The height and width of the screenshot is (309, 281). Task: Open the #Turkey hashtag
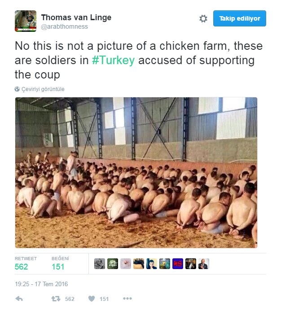[x=114, y=60]
